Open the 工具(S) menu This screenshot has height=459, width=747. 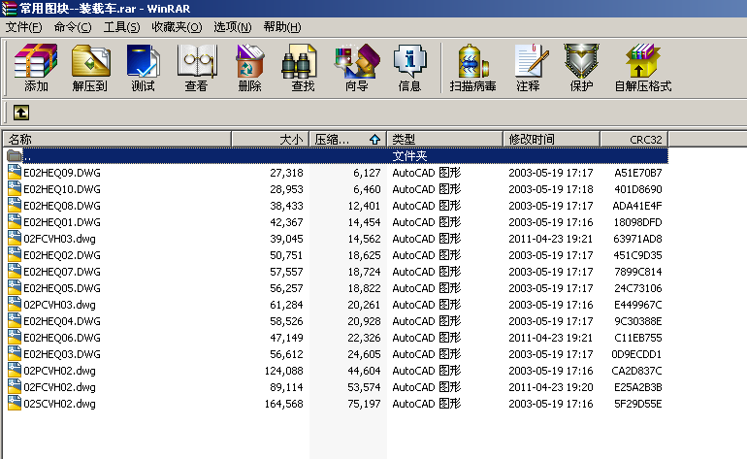click(121, 27)
